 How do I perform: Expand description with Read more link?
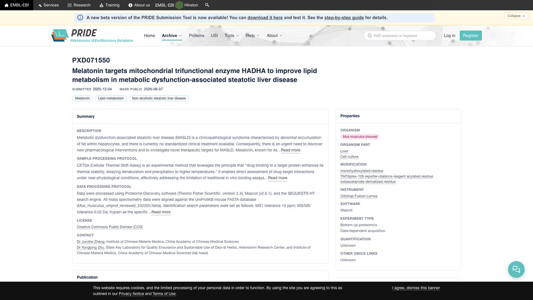tap(290, 150)
